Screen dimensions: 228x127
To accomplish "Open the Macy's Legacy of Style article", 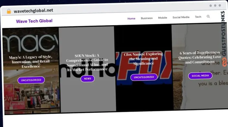I will tap(31, 62).
